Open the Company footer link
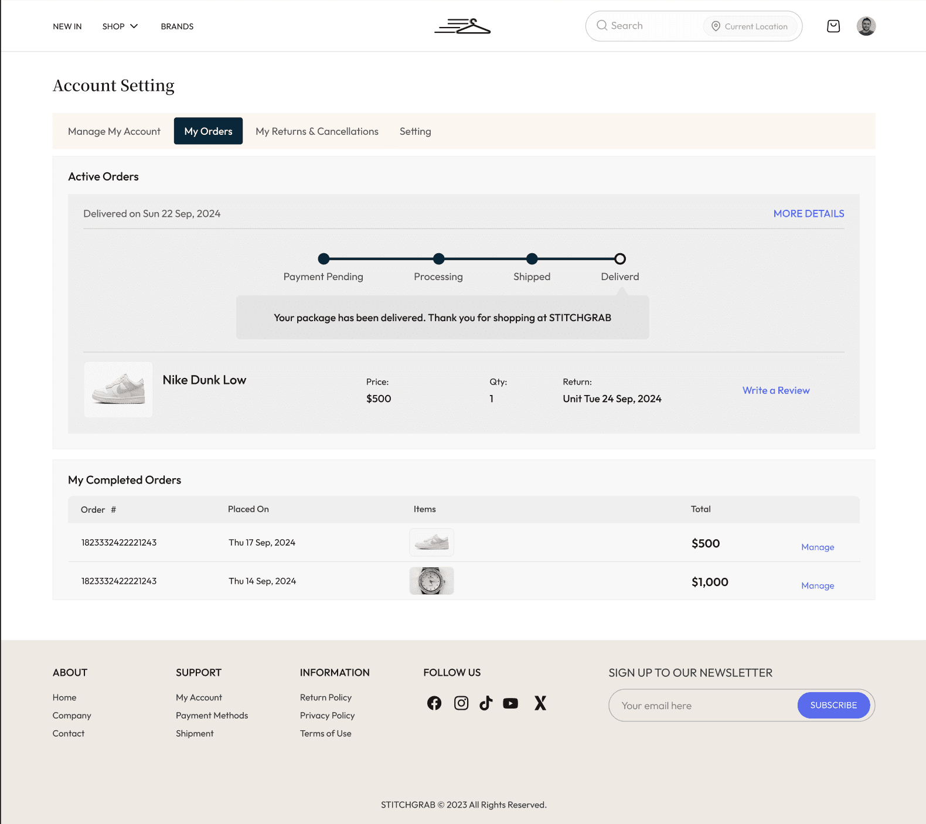Image resolution: width=926 pixels, height=824 pixels. point(72,716)
